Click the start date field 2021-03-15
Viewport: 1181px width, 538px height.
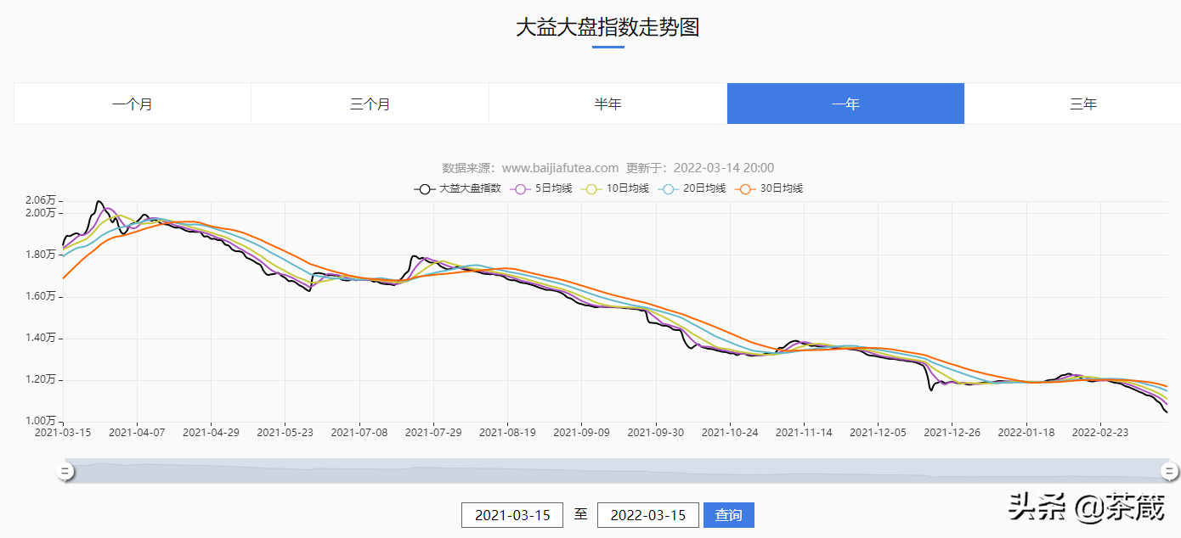(512, 515)
